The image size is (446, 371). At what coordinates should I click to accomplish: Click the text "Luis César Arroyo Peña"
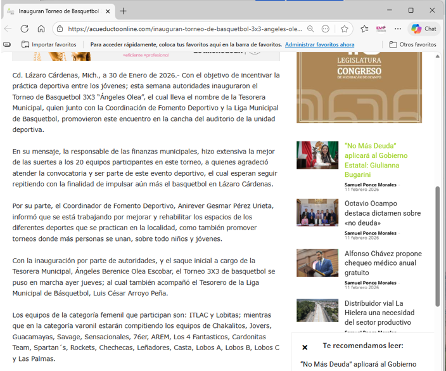[131, 293]
